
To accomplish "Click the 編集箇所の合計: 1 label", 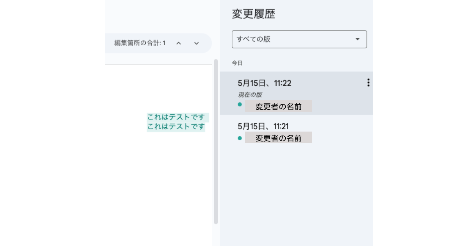I will point(140,43).
